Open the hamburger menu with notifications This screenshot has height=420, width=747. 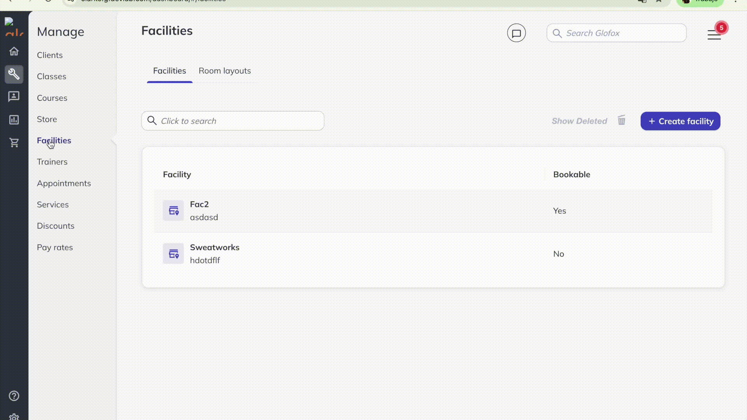pyautogui.click(x=714, y=35)
